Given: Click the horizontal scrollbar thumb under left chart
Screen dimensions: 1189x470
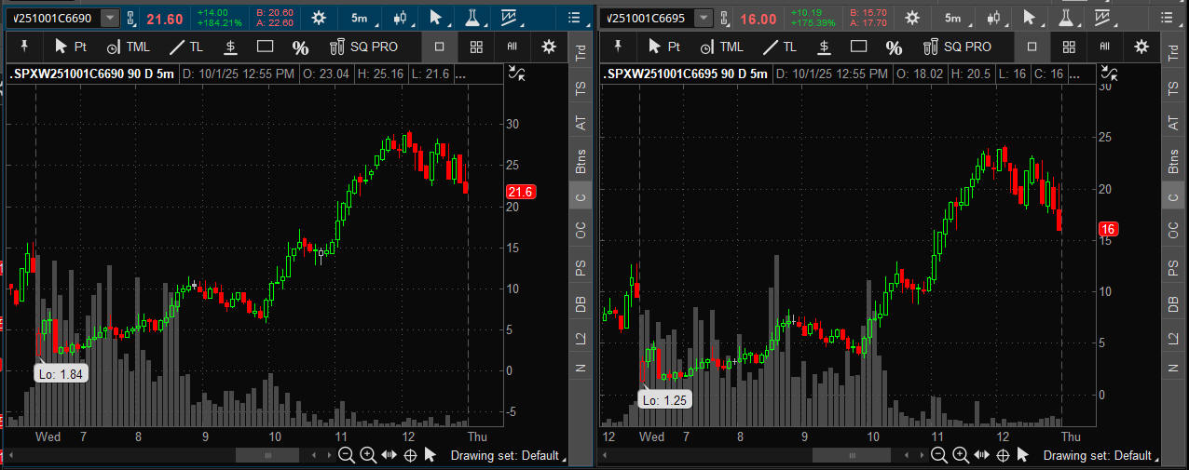Looking at the screenshot, I should (x=267, y=455).
